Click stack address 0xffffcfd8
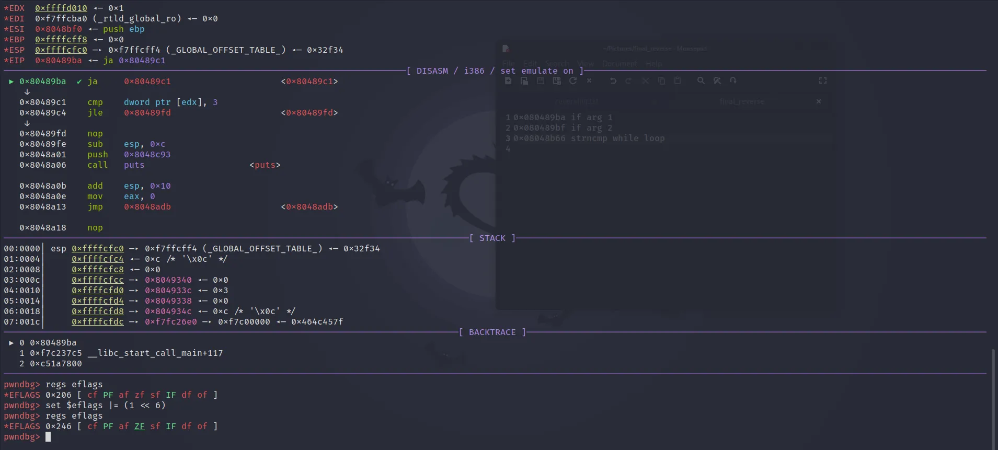Screen dimensions: 998x450 pyautogui.click(x=98, y=311)
